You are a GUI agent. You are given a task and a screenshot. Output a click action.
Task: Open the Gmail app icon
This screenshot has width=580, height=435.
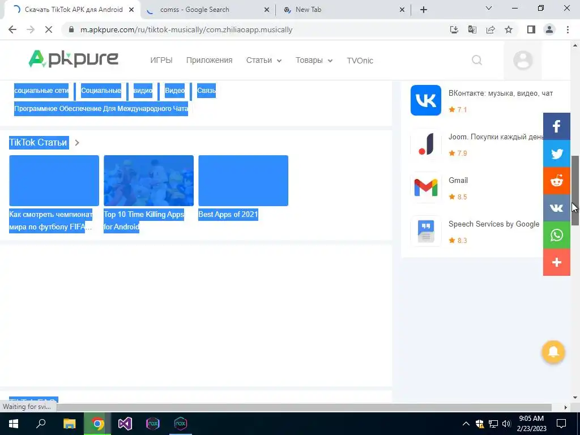(x=426, y=187)
